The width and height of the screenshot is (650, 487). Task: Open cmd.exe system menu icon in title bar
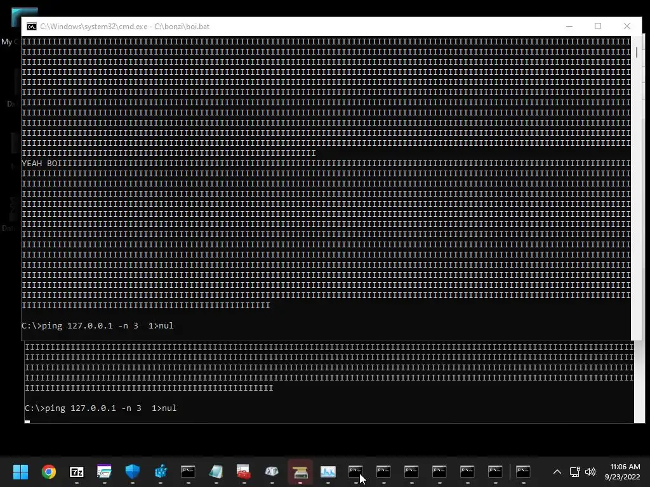coord(32,27)
